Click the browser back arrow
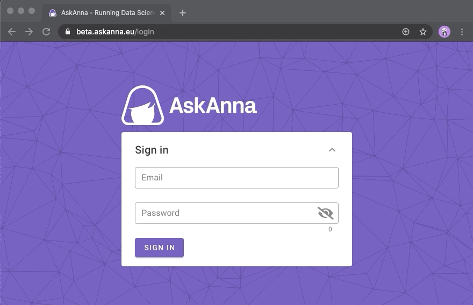This screenshot has width=473, height=305. click(x=12, y=32)
